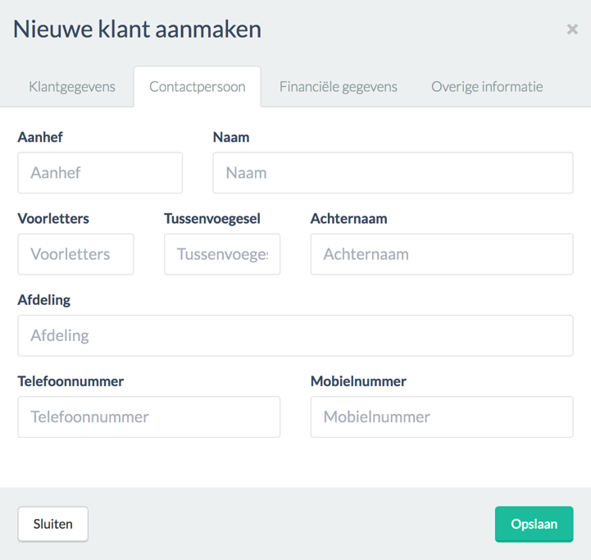591x560 pixels.
Task: Focus the Naam text field
Action: pyautogui.click(x=393, y=173)
